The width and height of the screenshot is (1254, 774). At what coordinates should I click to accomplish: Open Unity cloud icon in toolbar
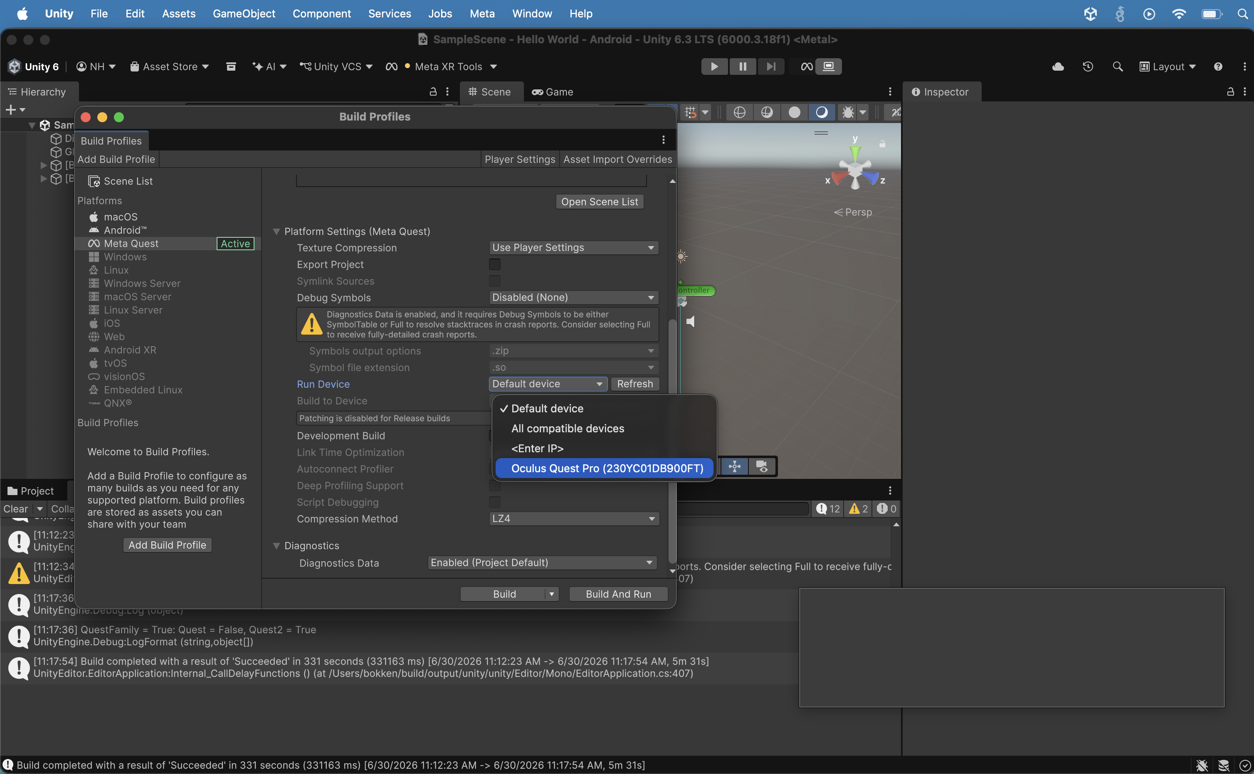1058,67
